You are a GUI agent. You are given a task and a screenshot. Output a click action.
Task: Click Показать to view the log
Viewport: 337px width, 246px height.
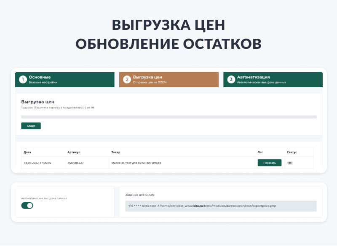click(269, 163)
